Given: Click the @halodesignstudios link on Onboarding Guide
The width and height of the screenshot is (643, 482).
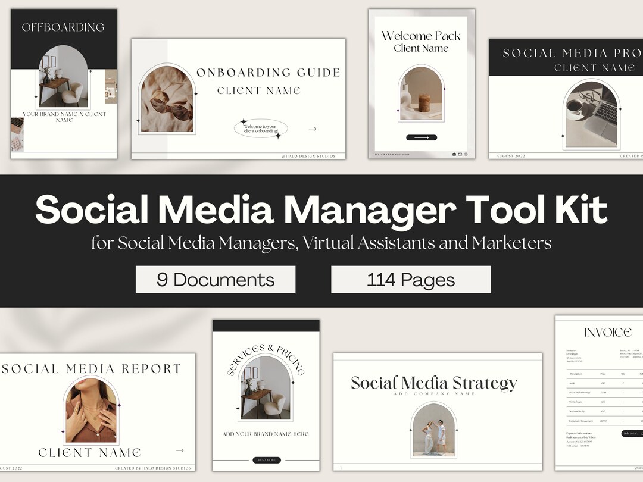Looking at the screenshot, I should click(x=309, y=156).
